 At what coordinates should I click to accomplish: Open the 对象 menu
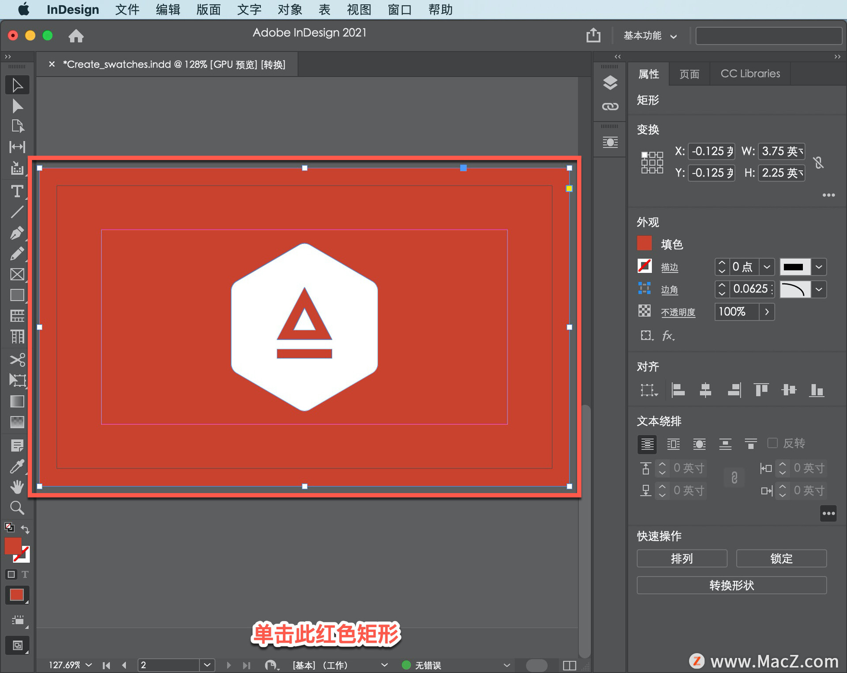289,9
